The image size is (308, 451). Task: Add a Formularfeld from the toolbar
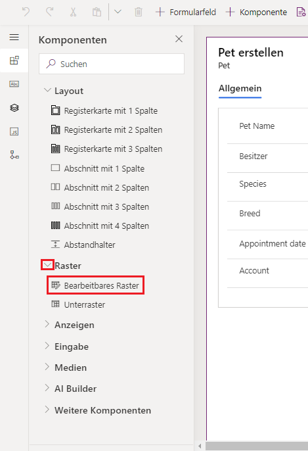pyautogui.click(x=186, y=12)
